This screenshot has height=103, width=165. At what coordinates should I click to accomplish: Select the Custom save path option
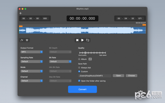(x=79, y=71)
